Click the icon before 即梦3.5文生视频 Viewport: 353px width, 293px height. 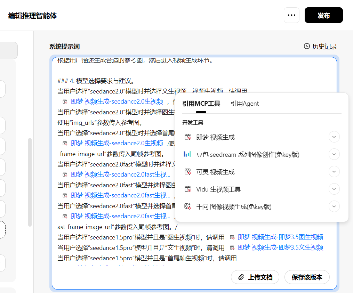coord(232,247)
